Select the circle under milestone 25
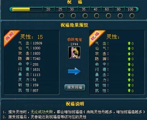This screenshot has width=147, height=120. (x=61, y=16)
